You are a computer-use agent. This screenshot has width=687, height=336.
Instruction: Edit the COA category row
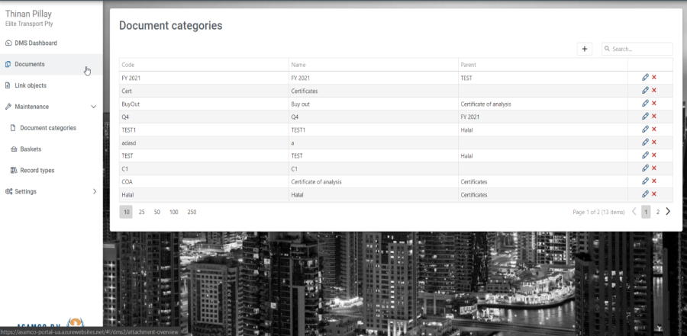click(645, 181)
